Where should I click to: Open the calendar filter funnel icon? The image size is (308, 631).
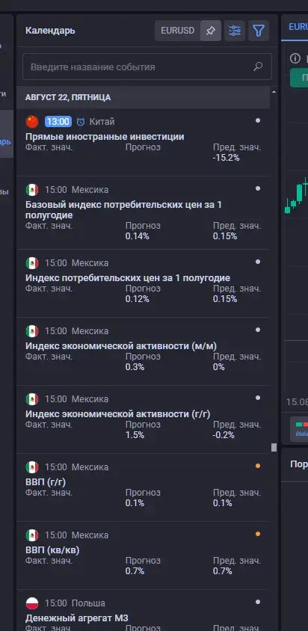[259, 31]
